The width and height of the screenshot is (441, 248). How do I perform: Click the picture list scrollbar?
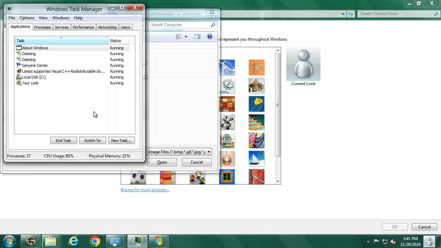click(278, 105)
